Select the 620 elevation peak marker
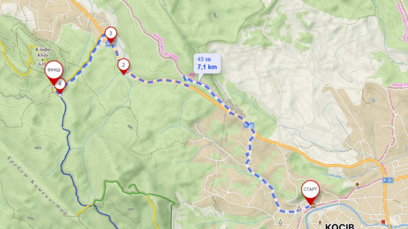The image size is (408, 229). pyautogui.click(x=42, y=62)
